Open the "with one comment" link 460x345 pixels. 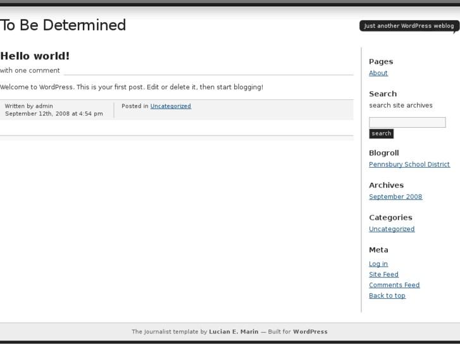point(30,70)
